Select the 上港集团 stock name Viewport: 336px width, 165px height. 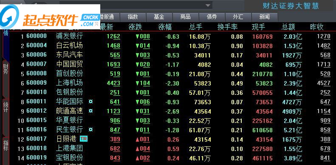(69, 148)
